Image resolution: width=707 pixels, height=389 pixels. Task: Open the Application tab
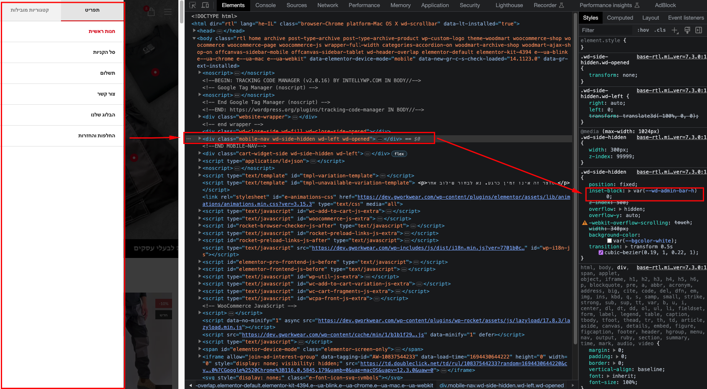point(435,5)
